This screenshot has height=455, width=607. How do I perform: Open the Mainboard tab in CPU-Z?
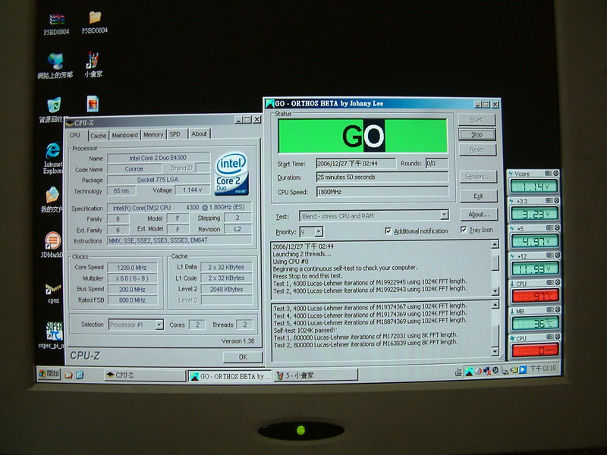point(124,135)
